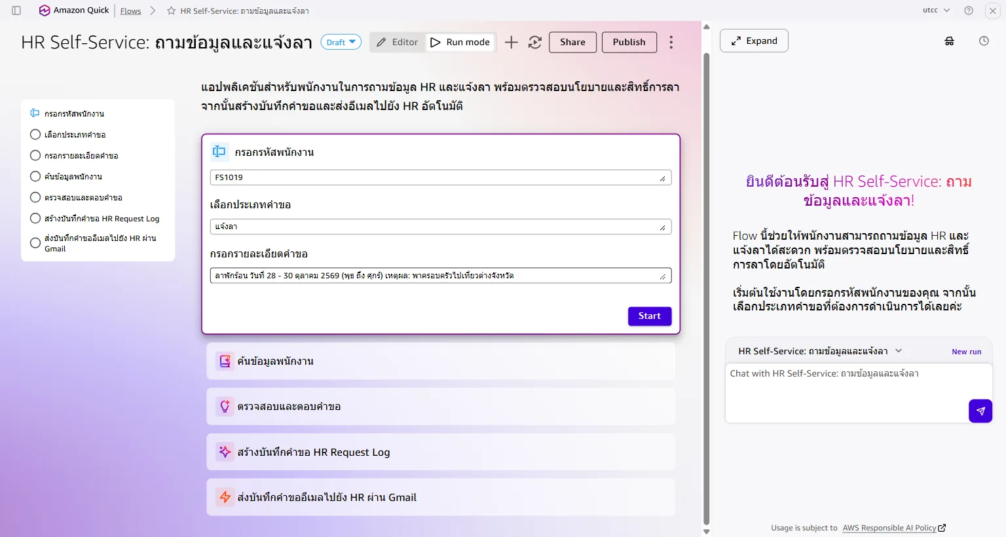Click the Start button
This screenshot has height=537, width=1006.
point(650,316)
